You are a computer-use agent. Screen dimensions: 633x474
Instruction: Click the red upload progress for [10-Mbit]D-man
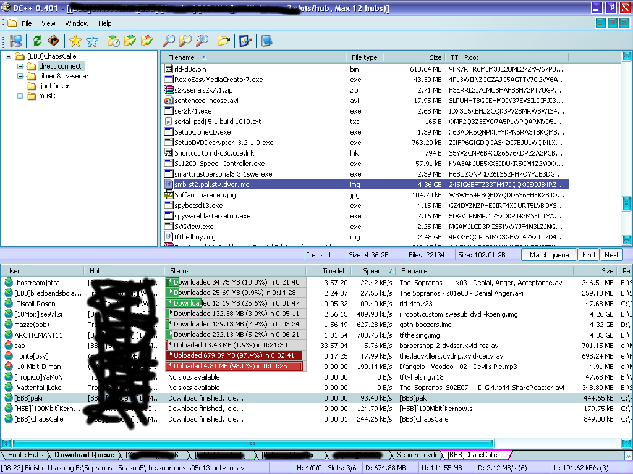[x=234, y=366]
